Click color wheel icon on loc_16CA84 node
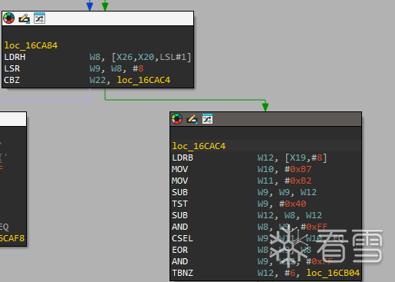 pyautogui.click(x=9, y=18)
